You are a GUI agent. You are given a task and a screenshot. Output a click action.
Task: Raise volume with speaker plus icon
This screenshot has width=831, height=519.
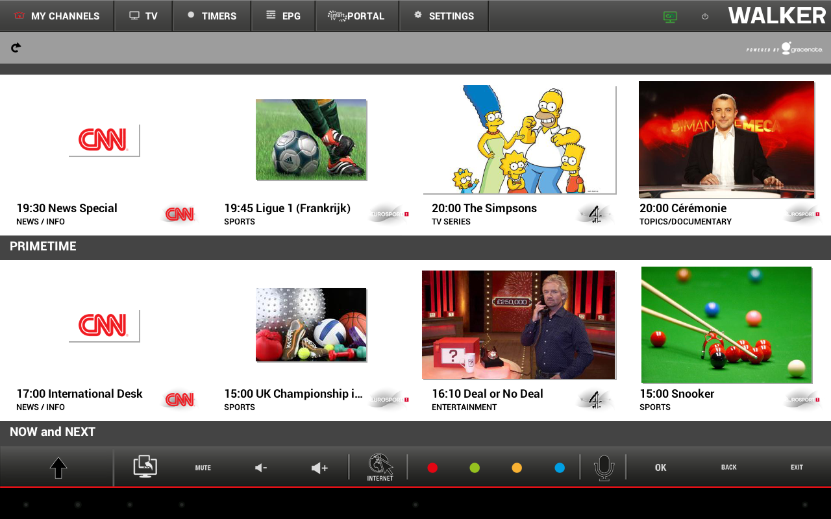click(319, 468)
